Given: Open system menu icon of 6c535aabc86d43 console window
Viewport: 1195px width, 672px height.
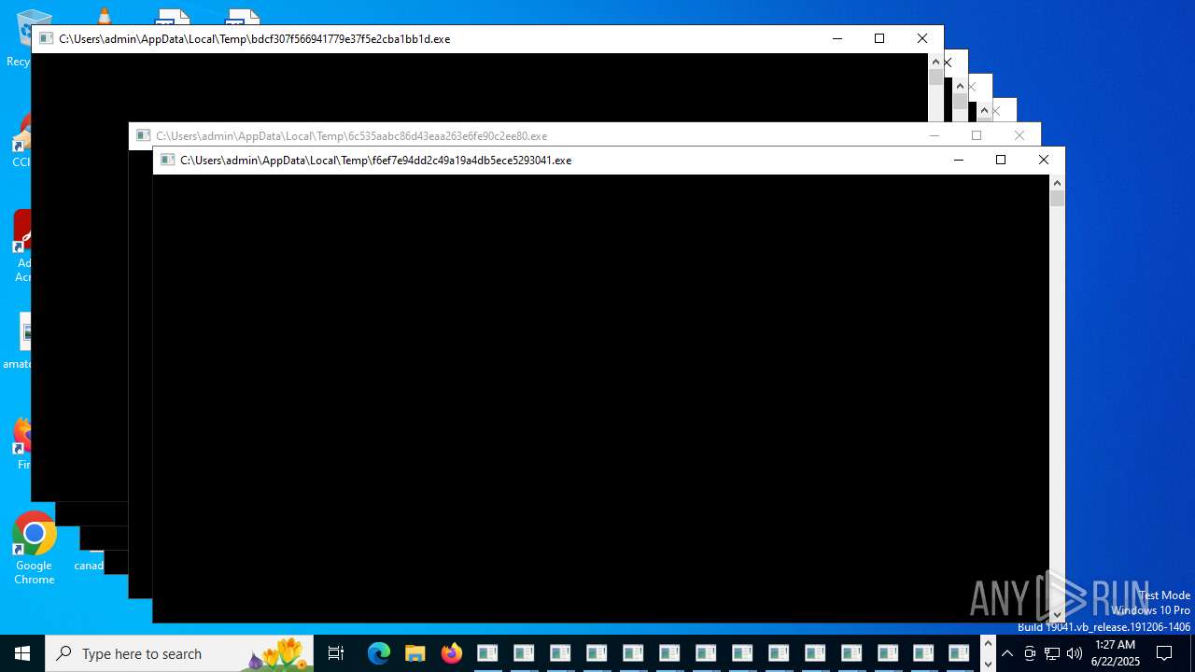Looking at the screenshot, I should [144, 135].
